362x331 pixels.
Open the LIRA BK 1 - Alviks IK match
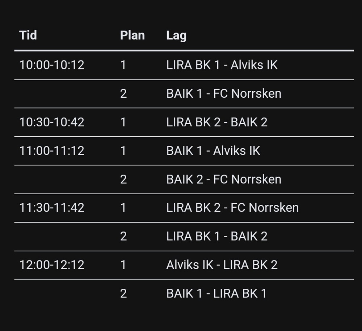click(222, 65)
